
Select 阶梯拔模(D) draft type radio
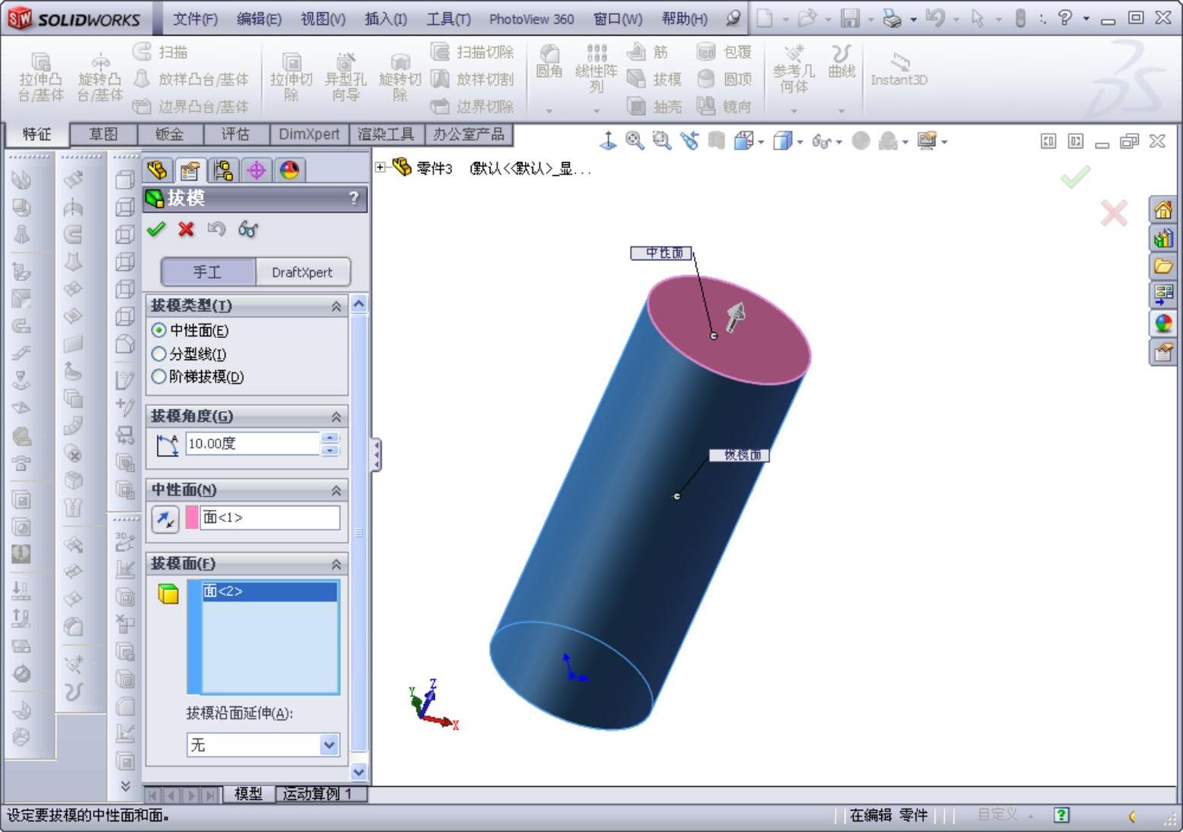point(158,377)
